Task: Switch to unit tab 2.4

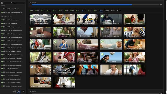Action: click(x=72, y=11)
